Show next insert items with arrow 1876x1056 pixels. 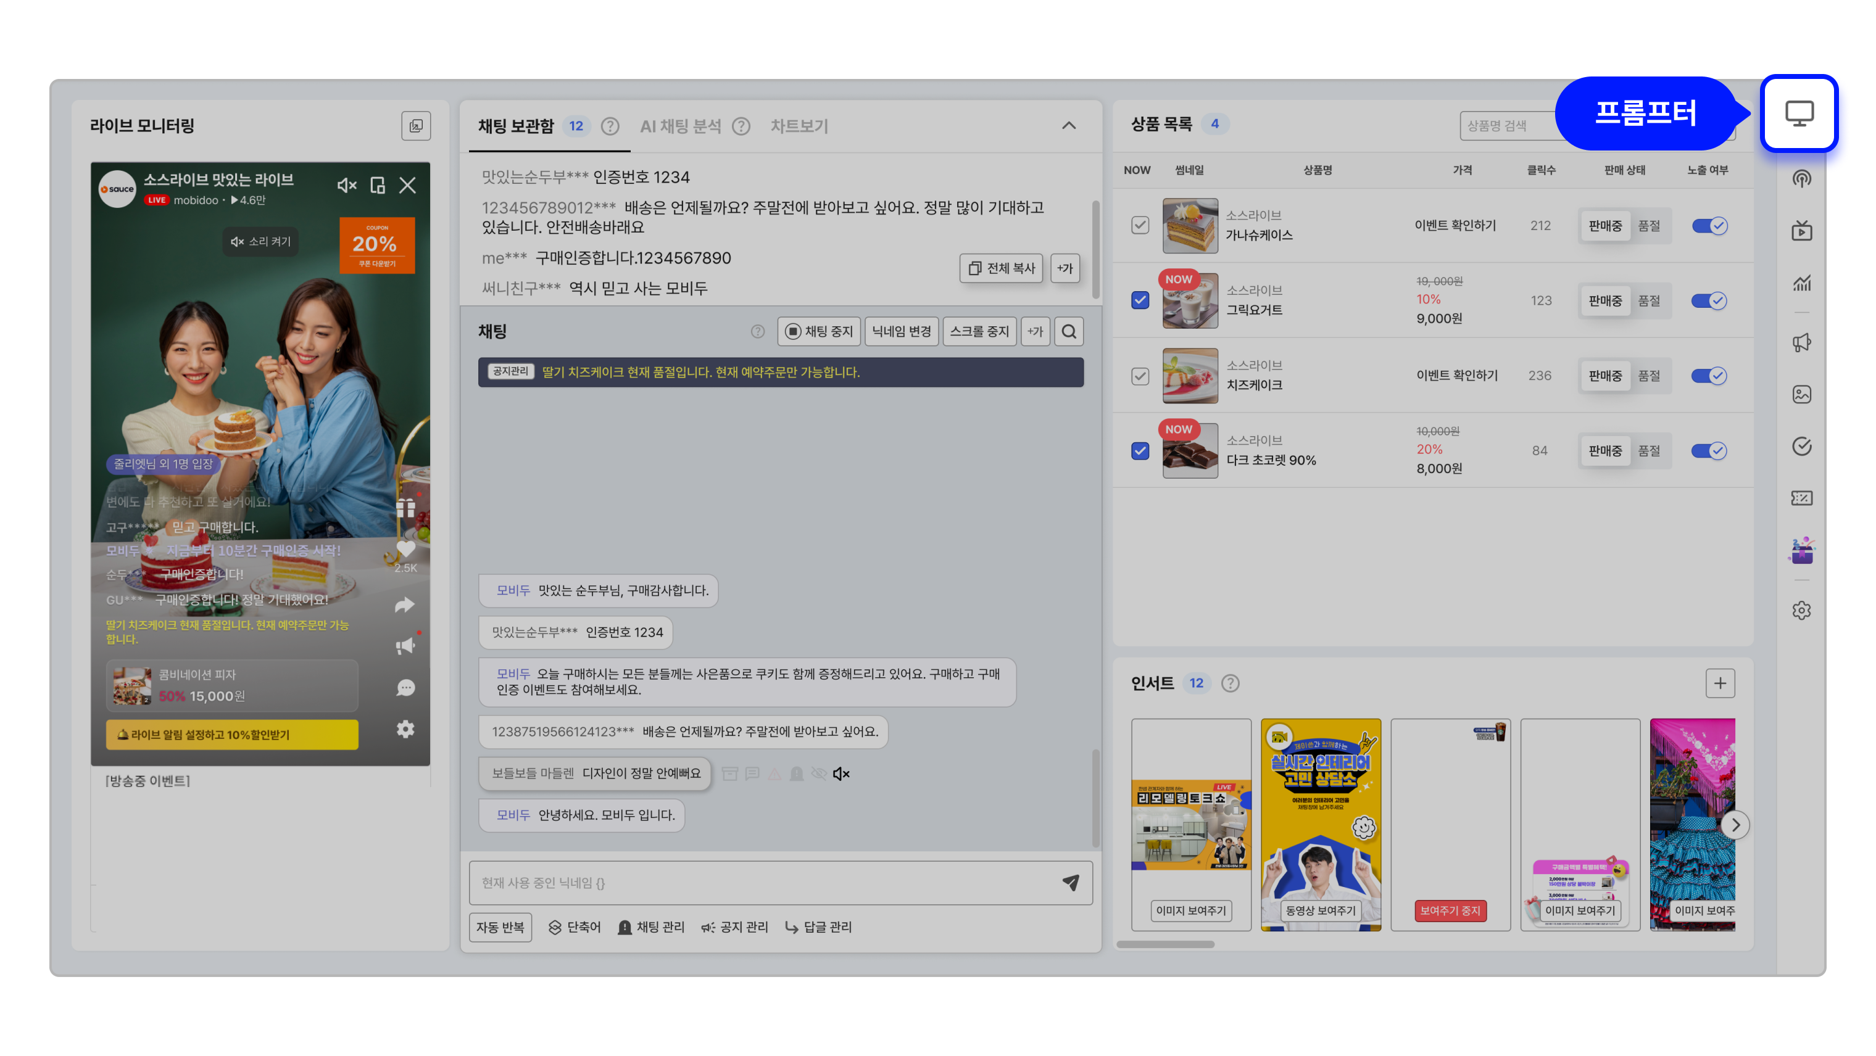1735,825
